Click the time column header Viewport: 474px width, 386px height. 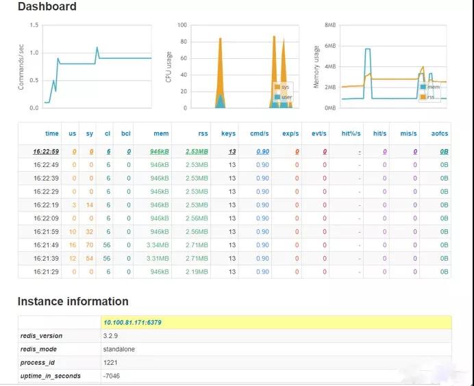[52, 133]
